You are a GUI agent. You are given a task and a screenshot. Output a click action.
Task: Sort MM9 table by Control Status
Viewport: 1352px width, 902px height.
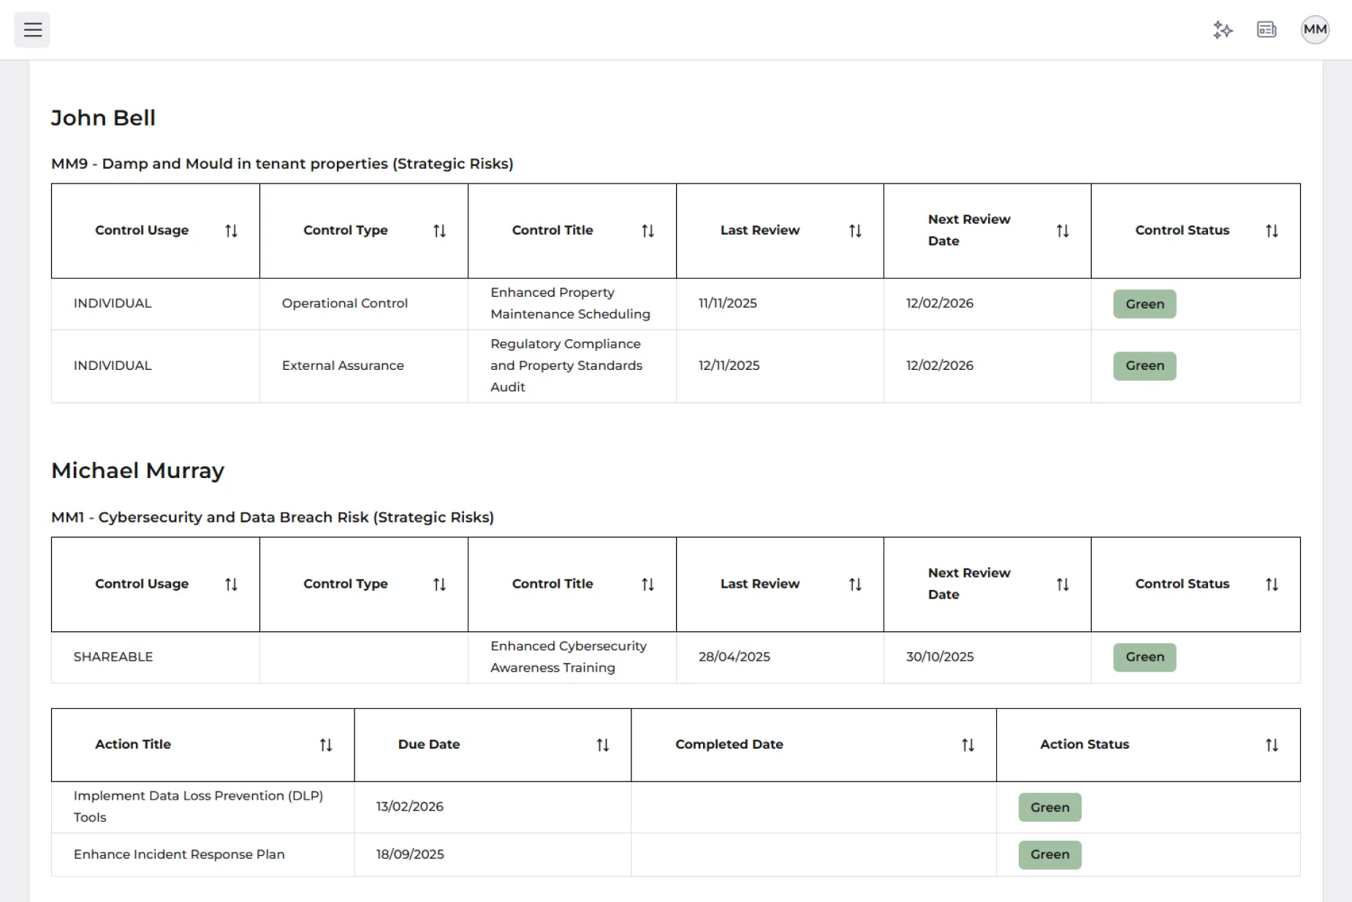pyautogui.click(x=1272, y=231)
